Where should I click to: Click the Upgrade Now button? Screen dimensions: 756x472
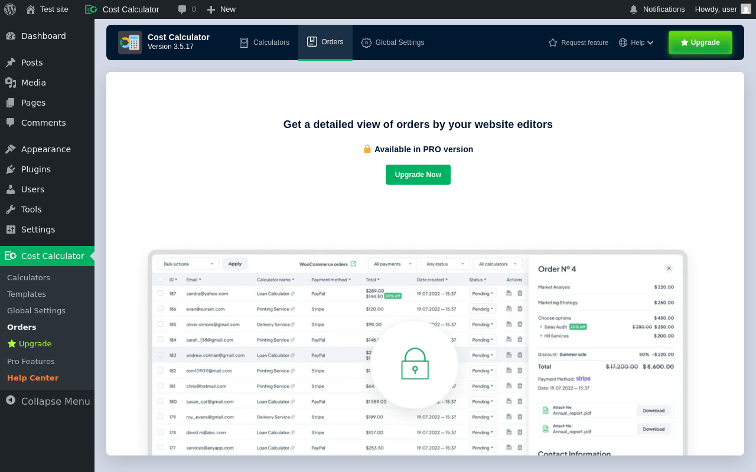(418, 175)
